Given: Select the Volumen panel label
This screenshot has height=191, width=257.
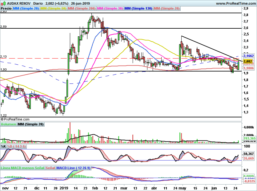Looking at the screenshot, I should [8, 124].
